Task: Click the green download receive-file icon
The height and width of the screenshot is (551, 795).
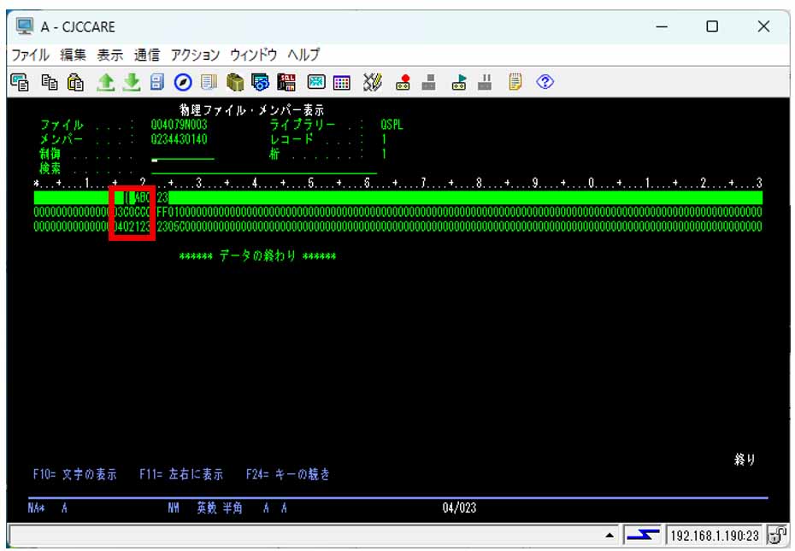Action: [x=131, y=82]
